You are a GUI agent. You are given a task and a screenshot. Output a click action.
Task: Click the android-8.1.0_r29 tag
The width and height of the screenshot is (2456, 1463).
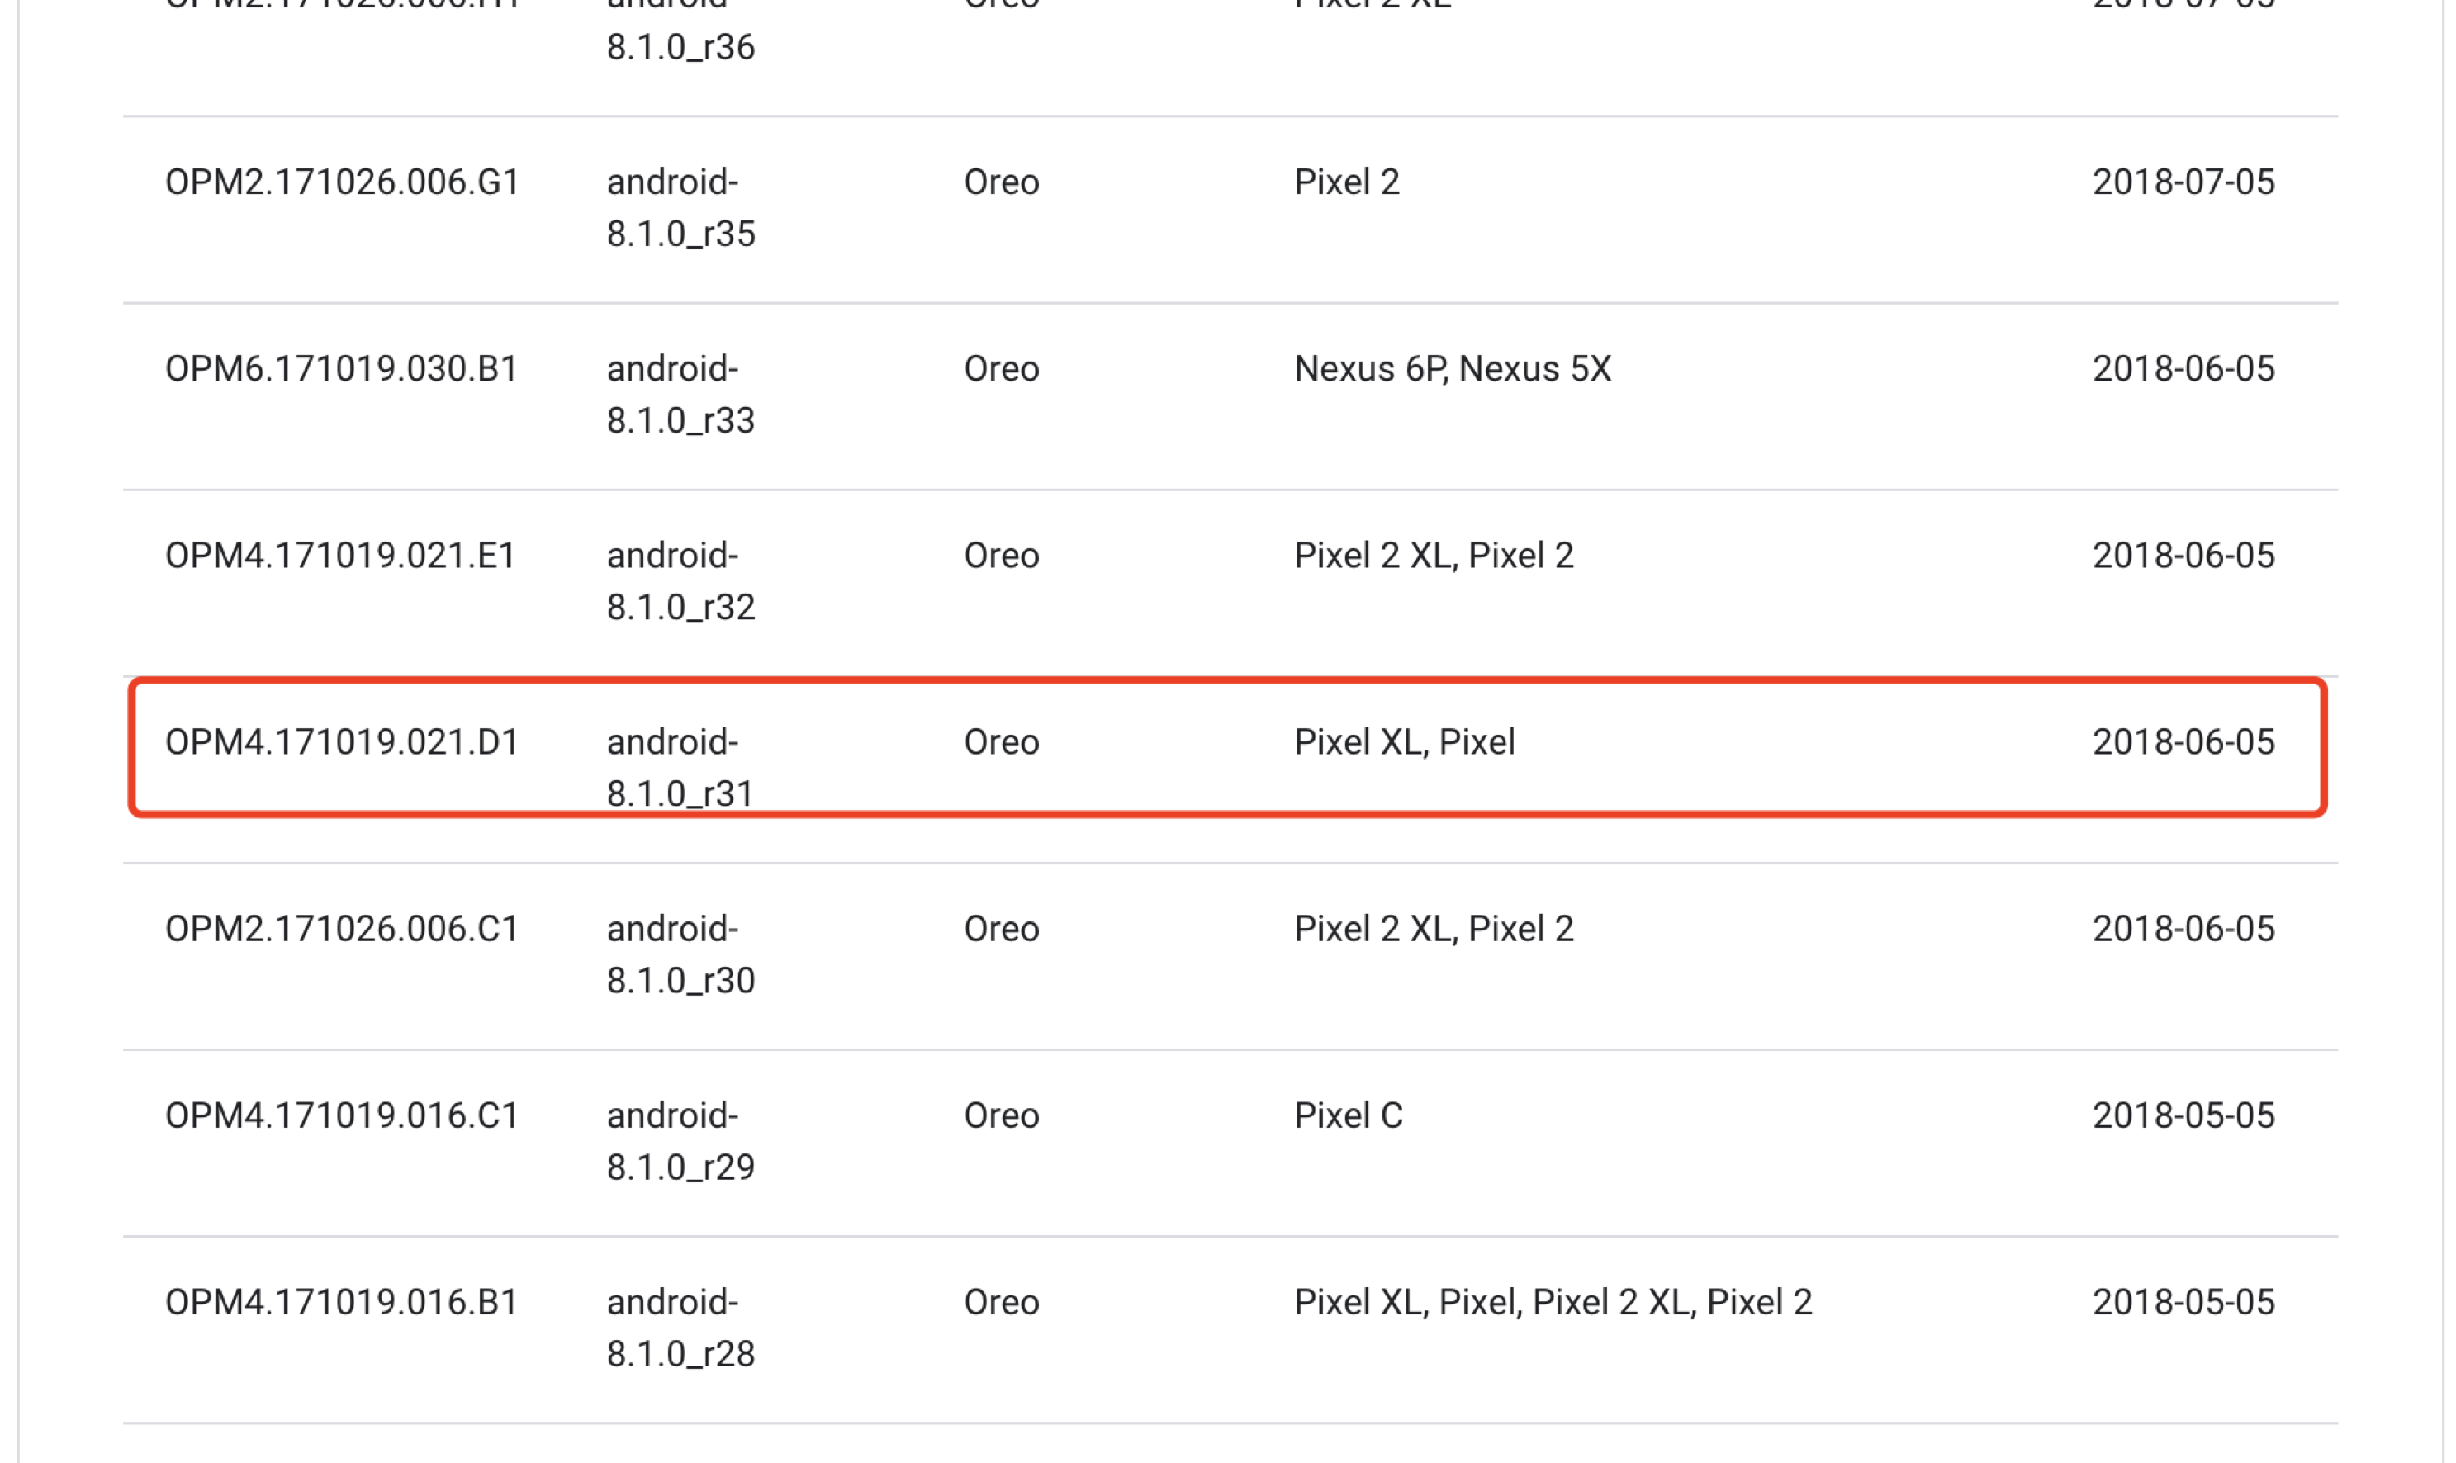(x=681, y=1142)
